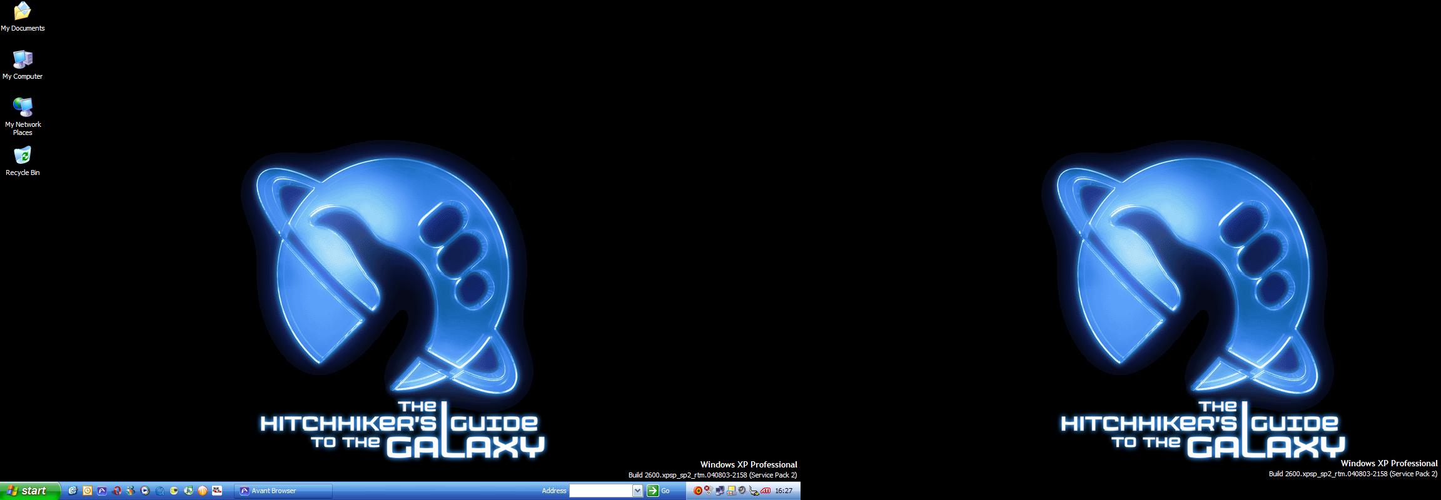
Task: Open the ATI tray icon
Action: [766, 491]
